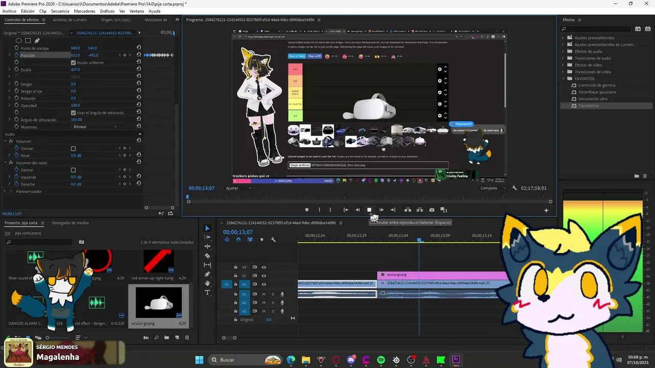The width and height of the screenshot is (655, 368).
Task: Open Ajustar zoom level dropdown
Action: coord(239,188)
